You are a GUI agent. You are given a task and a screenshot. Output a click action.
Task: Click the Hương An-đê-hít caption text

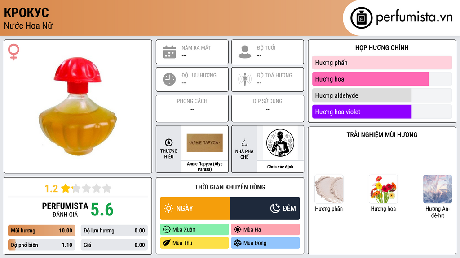click(438, 212)
